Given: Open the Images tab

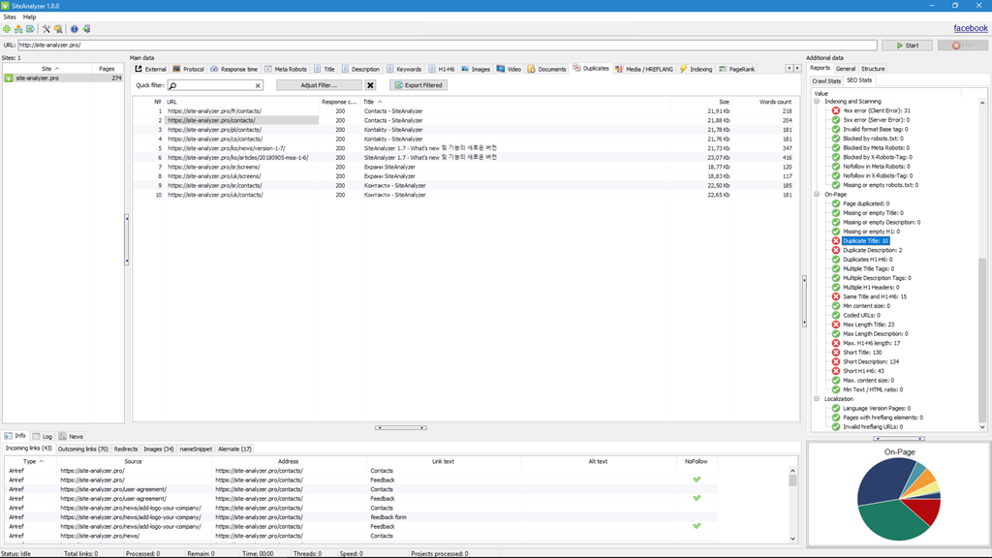Looking at the screenshot, I should tap(476, 69).
